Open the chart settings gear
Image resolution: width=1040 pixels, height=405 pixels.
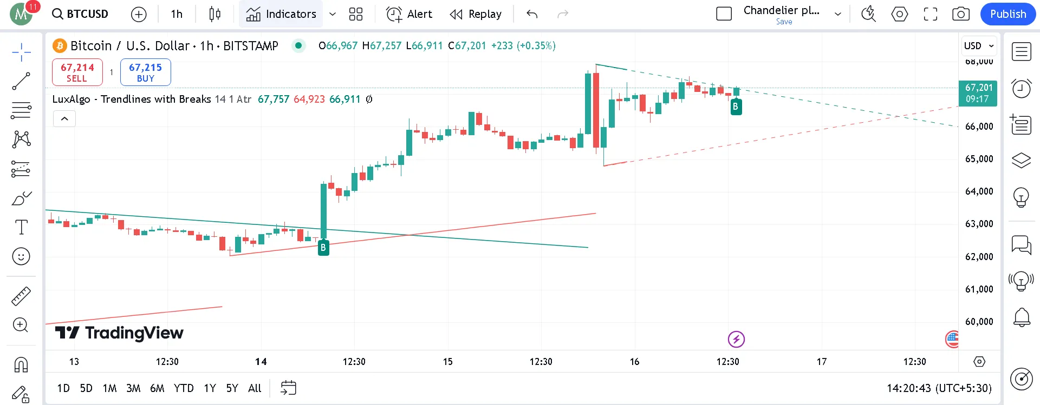point(899,14)
